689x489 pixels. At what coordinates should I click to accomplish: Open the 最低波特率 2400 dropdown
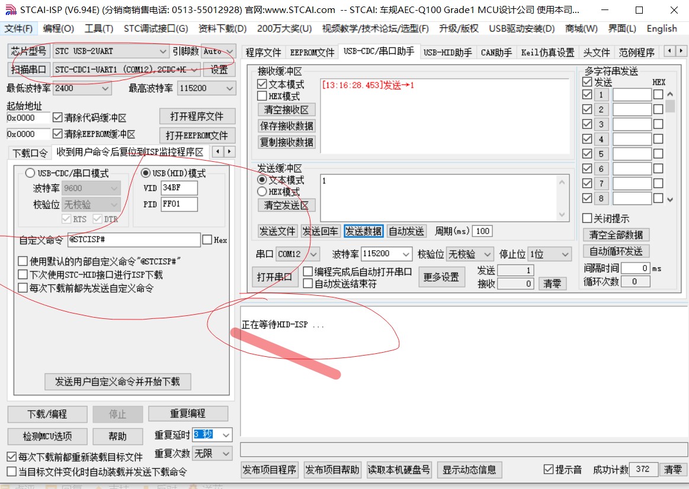coord(105,88)
